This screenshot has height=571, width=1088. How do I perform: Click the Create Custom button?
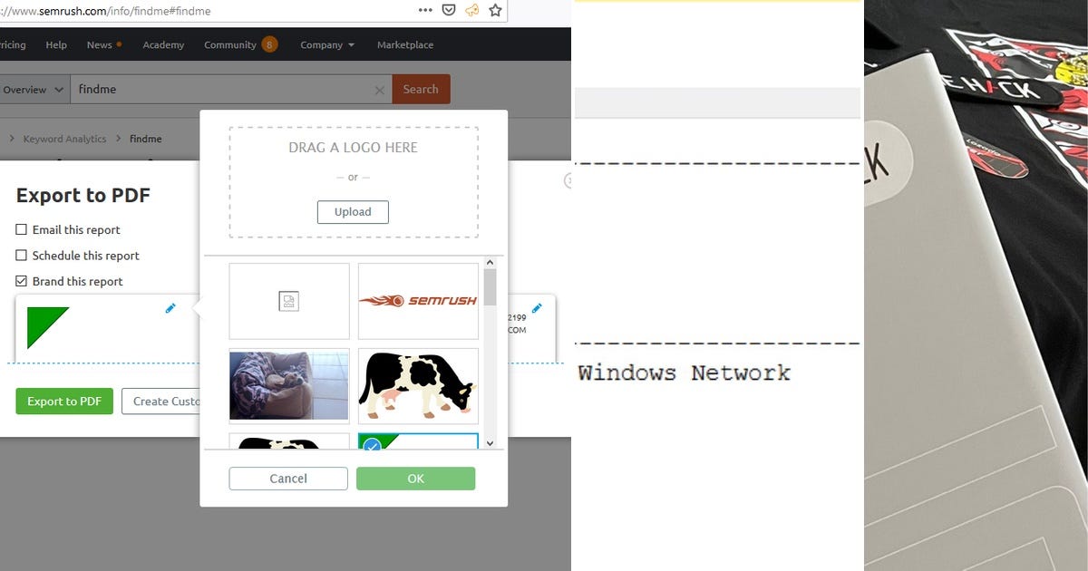pyautogui.click(x=161, y=402)
